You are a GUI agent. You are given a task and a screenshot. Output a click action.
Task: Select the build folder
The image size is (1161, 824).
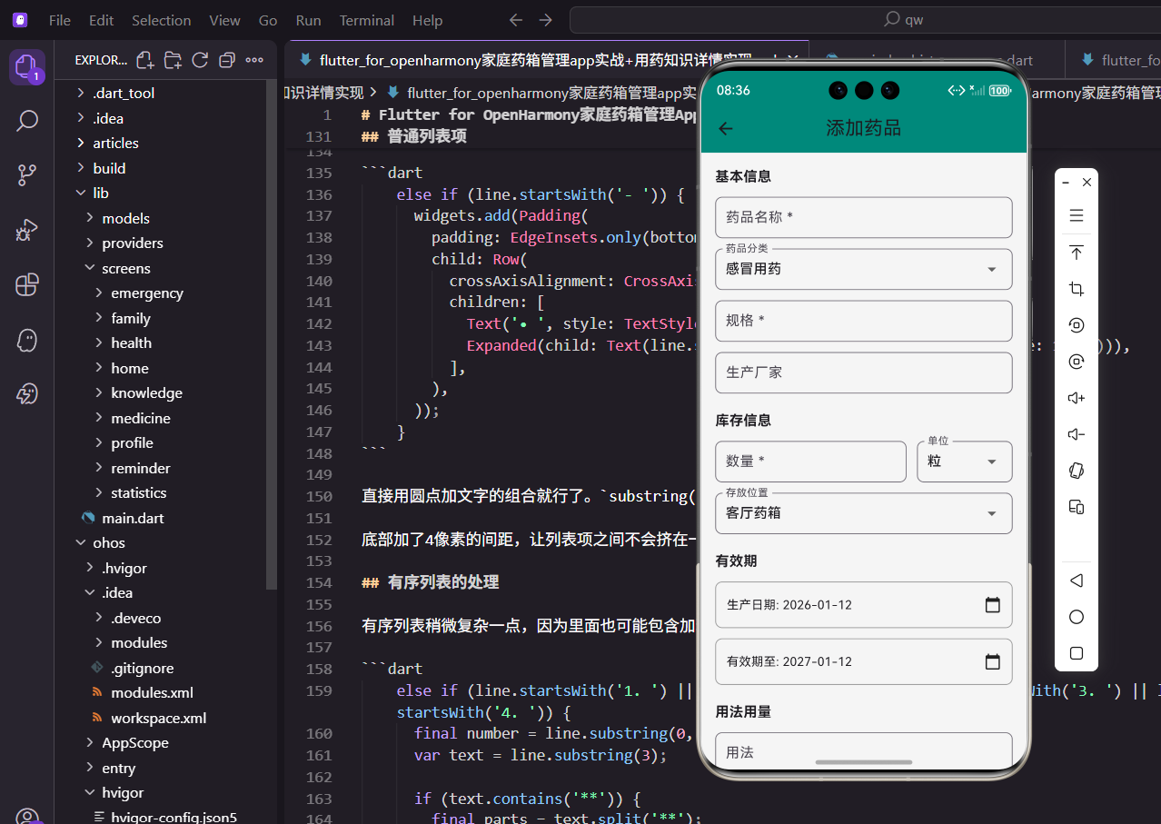[x=109, y=168]
